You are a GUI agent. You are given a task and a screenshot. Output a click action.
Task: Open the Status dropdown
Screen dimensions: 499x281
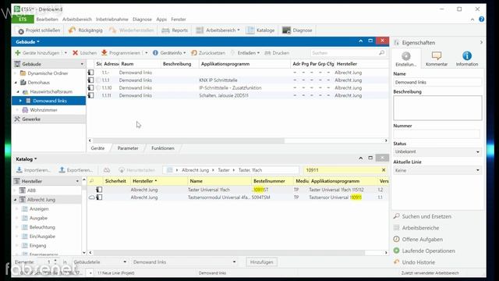pos(437,152)
